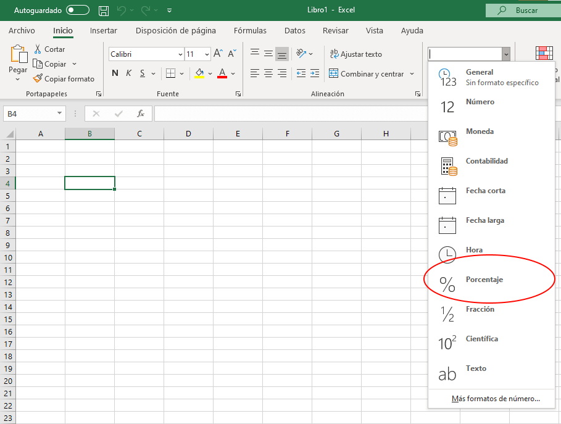The image size is (561, 424).
Task: Click the Undo arrow in title bar
Action: click(x=122, y=10)
